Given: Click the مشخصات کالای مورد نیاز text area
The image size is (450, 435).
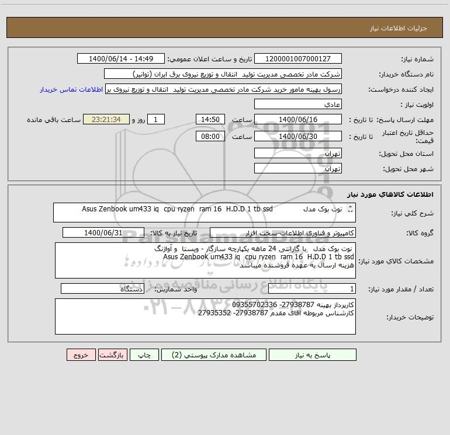Looking at the screenshot, I should (x=205, y=260).
